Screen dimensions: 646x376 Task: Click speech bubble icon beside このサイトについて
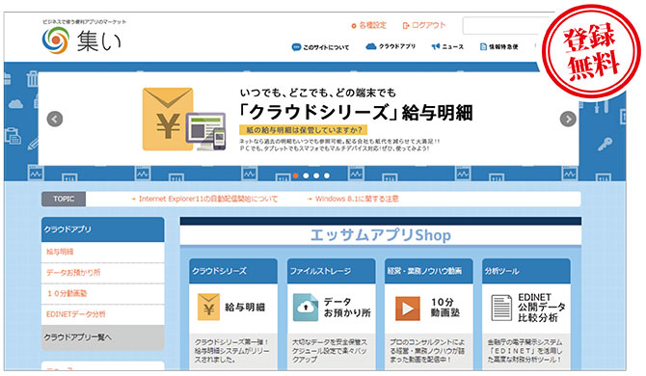click(x=296, y=47)
